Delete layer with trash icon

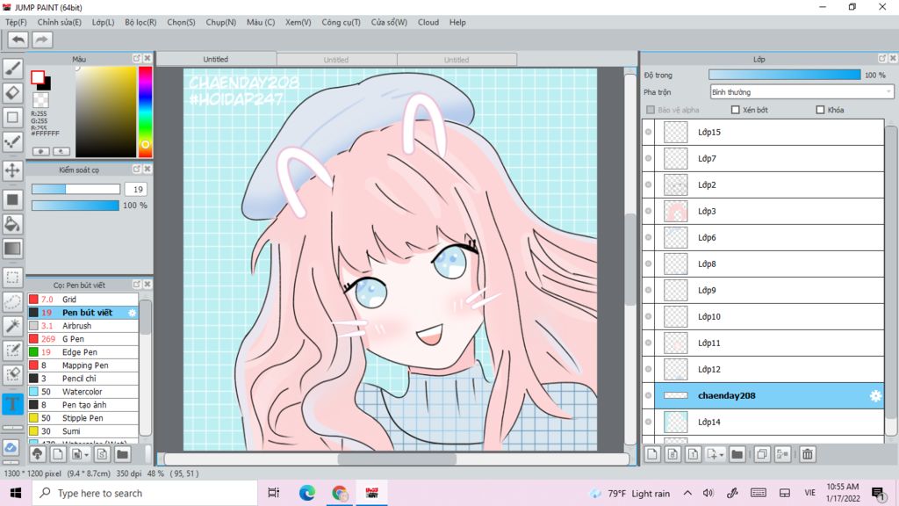(808, 454)
